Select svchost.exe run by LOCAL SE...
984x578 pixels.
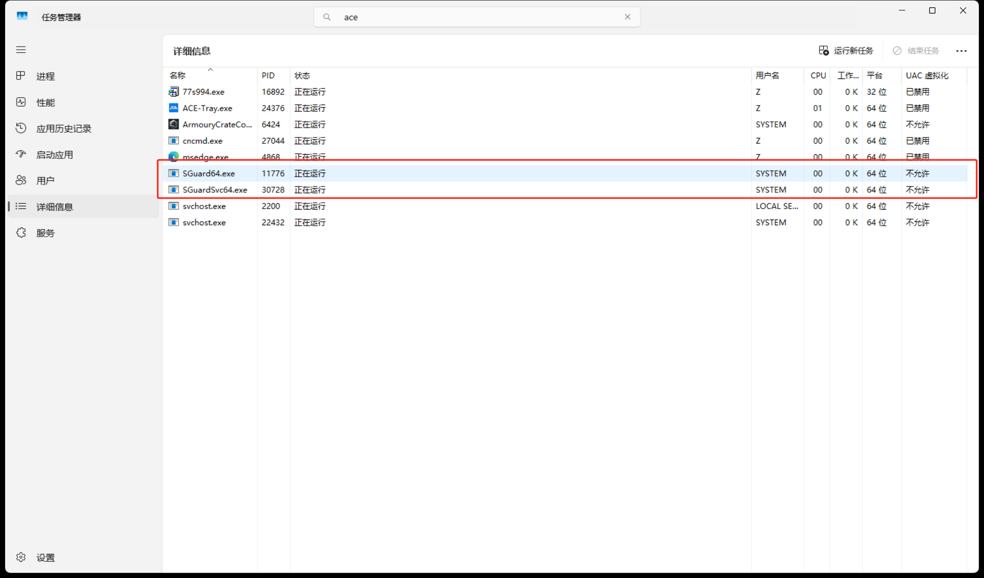pyautogui.click(x=204, y=206)
